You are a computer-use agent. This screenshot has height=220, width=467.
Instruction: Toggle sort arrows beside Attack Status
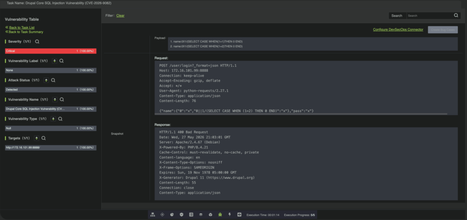(x=46, y=80)
